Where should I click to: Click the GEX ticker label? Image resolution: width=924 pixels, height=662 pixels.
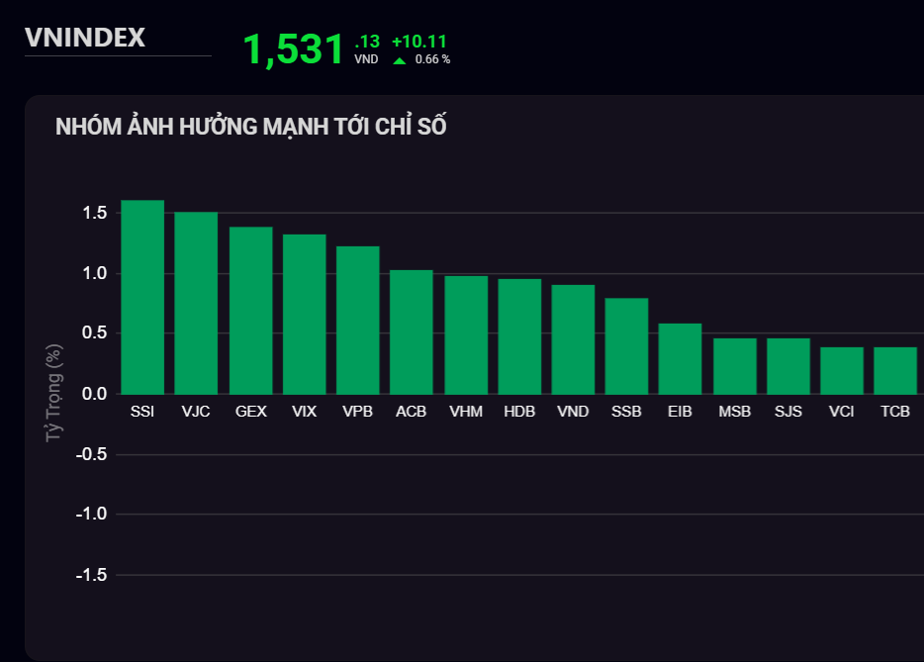coord(251,412)
